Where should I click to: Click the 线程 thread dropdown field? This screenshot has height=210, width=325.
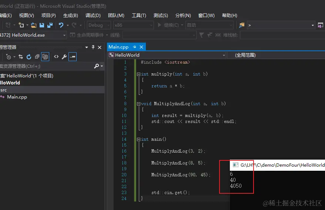[160, 35]
